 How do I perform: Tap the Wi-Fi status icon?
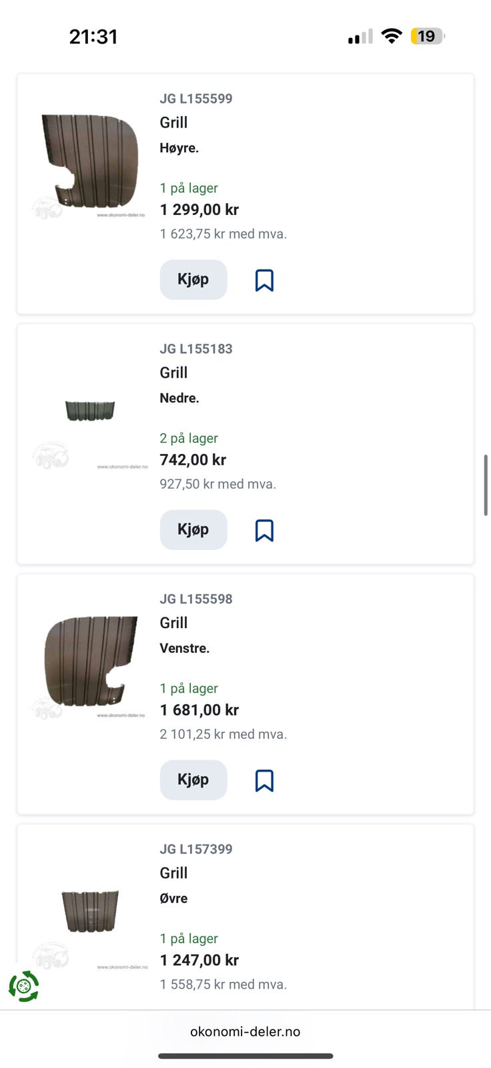point(392,36)
